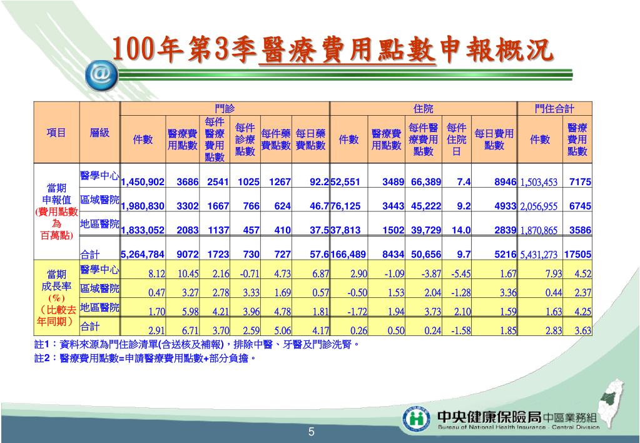The height and width of the screenshot is (443, 640).
Task: Click the 每件藥費點數 column header
Action: point(276,140)
